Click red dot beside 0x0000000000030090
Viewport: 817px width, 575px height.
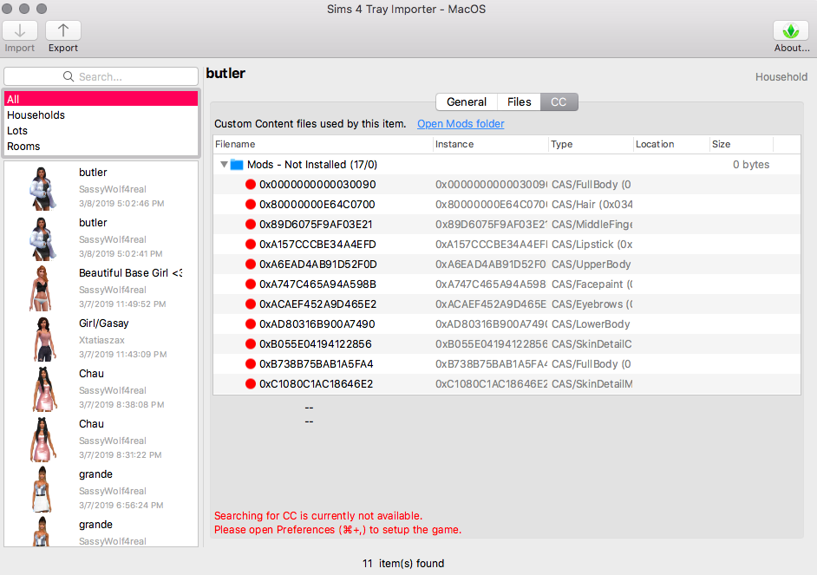(x=251, y=185)
